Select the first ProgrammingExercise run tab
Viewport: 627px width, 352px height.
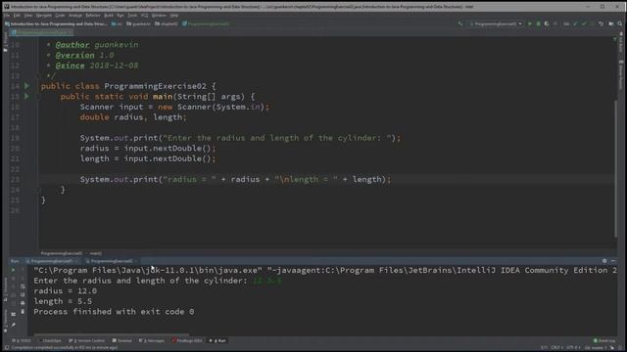tap(52, 261)
